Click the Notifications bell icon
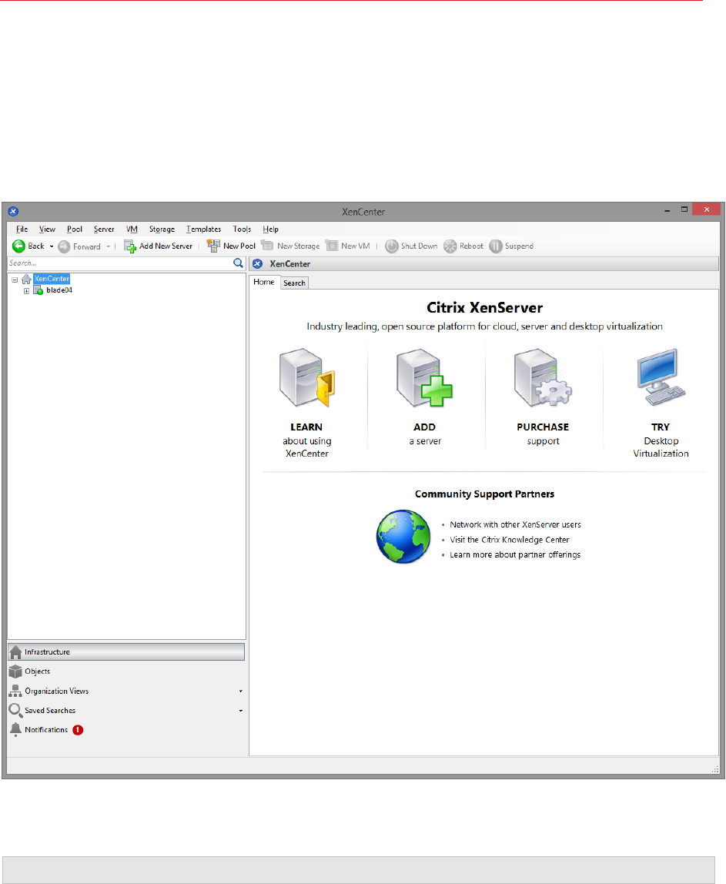Image resolution: width=726 pixels, height=884 pixels. tap(15, 730)
